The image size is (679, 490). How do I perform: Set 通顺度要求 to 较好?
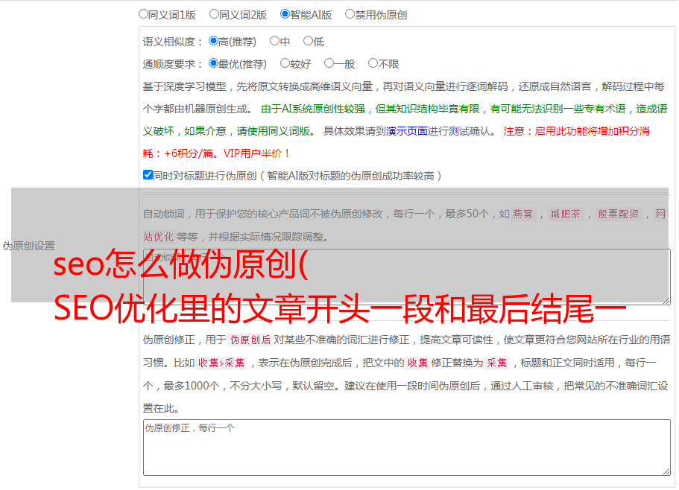pyautogui.click(x=285, y=63)
